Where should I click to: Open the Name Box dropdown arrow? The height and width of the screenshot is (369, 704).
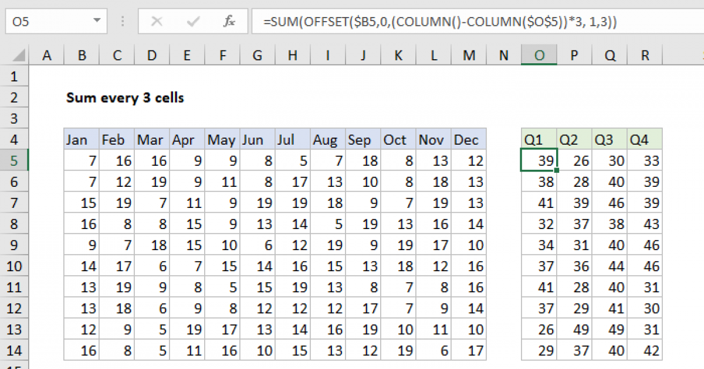pos(96,22)
